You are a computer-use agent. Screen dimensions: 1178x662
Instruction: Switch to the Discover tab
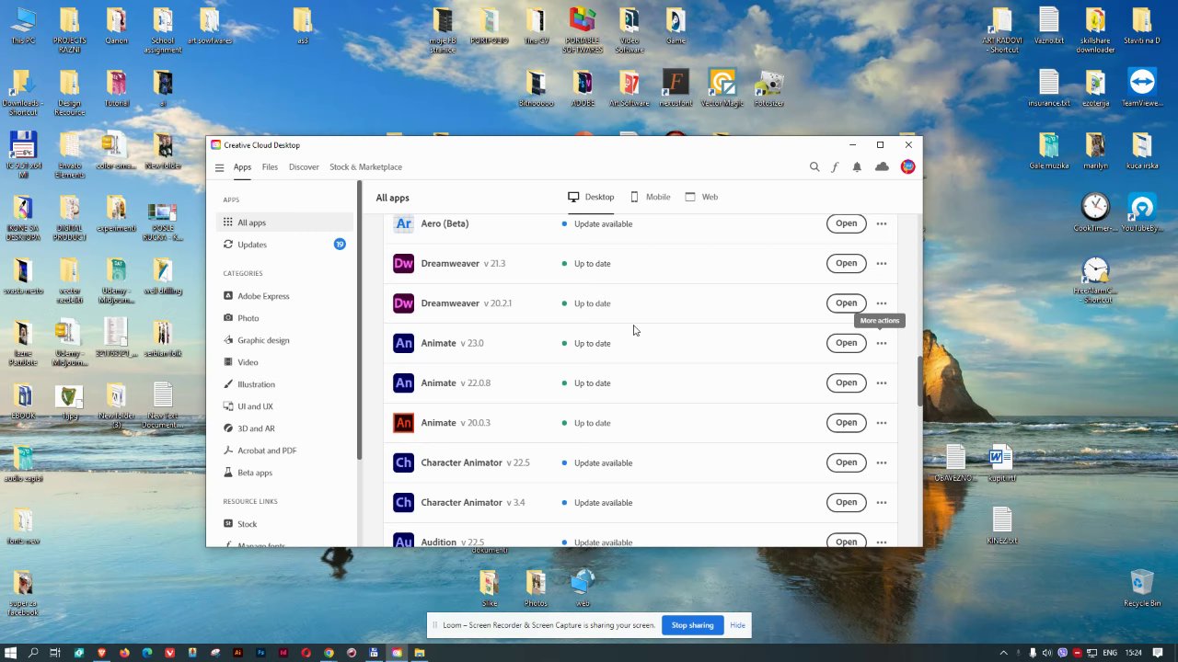click(304, 167)
